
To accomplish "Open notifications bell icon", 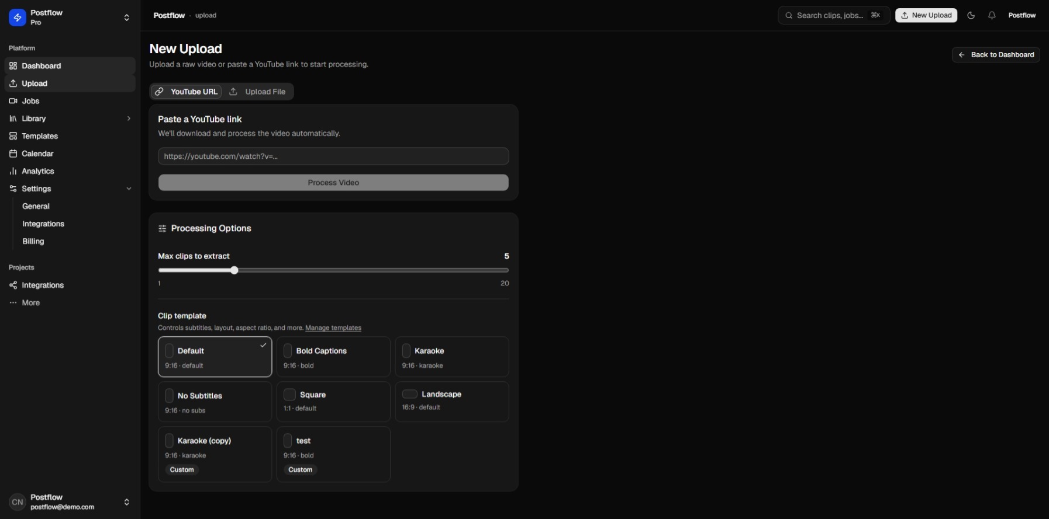I will (x=992, y=15).
